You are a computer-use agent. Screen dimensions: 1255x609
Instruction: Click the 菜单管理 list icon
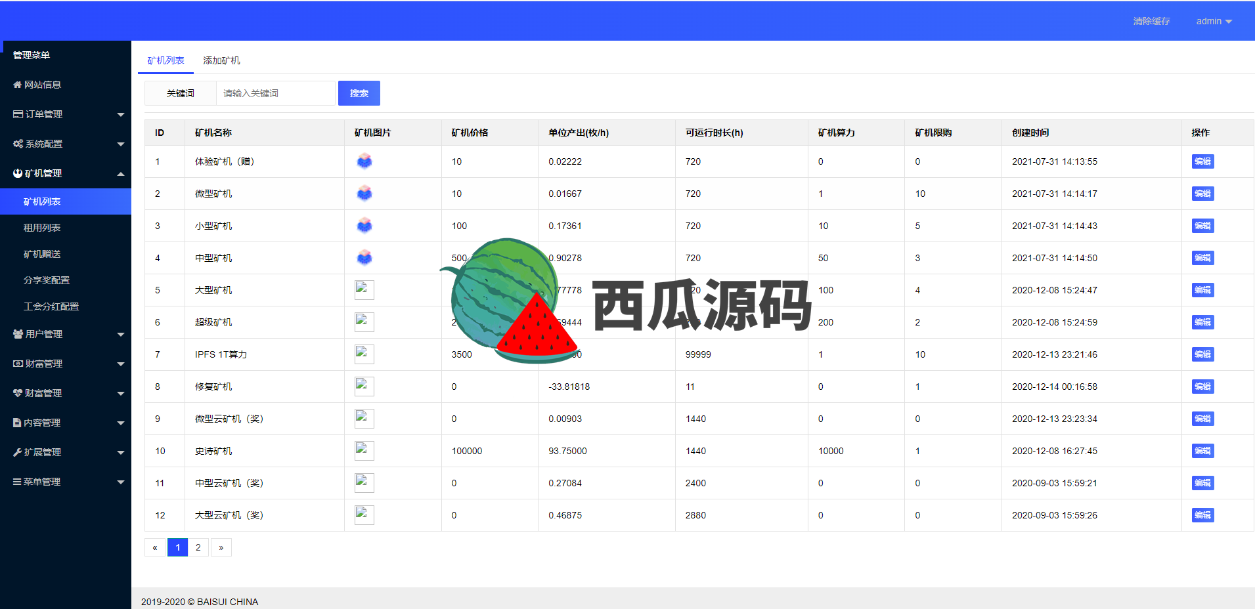(18, 482)
